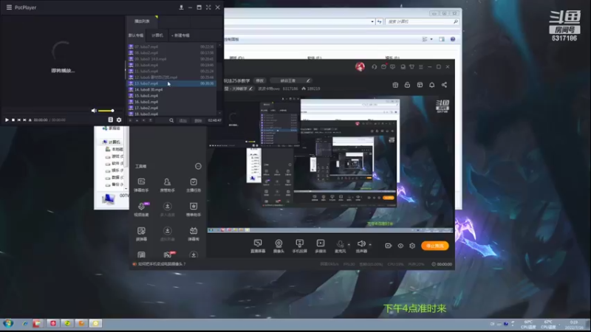
Task: Expand the toolbox more-options circle icon
Action: [198, 166]
